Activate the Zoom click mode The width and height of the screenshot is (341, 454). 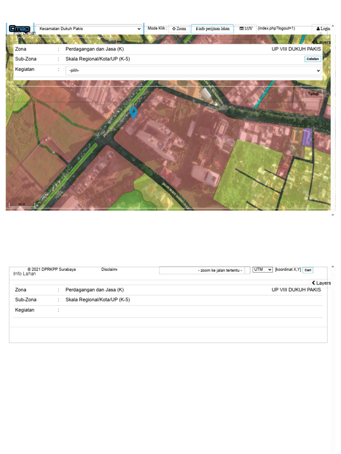[x=179, y=29]
